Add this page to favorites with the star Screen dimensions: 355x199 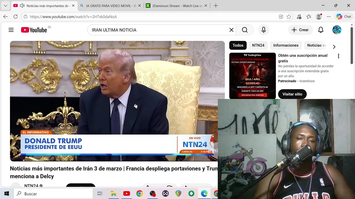[289, 17]
